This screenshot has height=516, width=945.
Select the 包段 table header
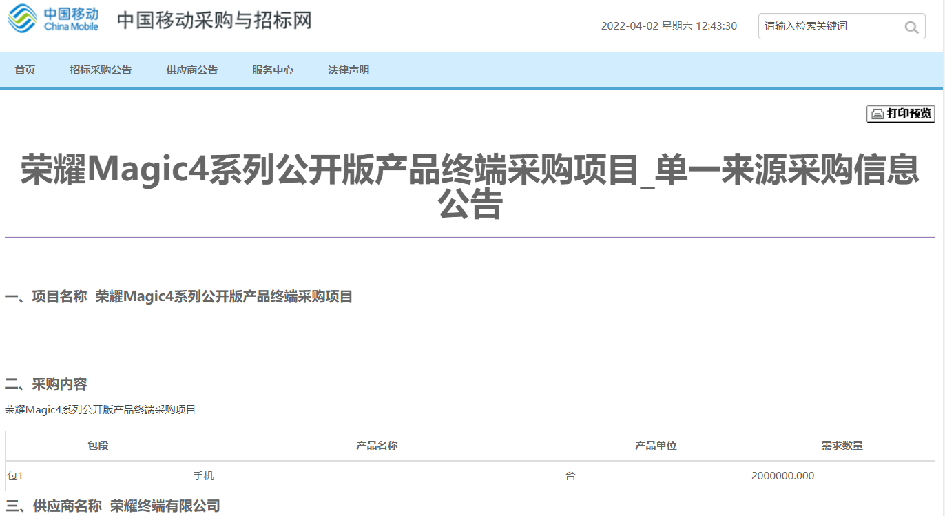coord(98,445)
